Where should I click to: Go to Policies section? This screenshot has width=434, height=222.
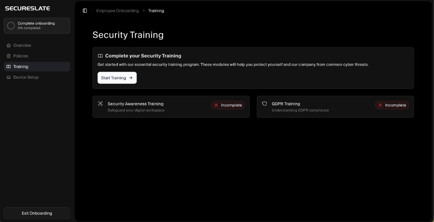pyautogui.click(x=37, y=56)
